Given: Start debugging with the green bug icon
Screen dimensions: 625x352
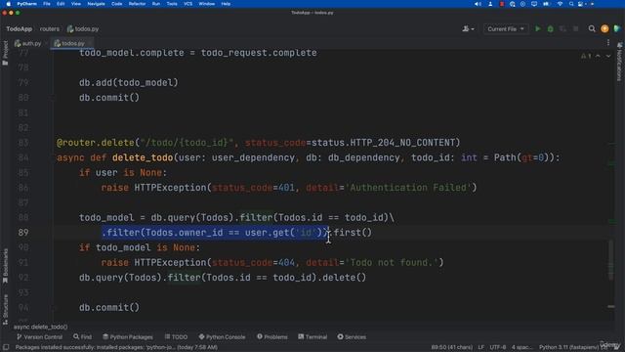Looking at the screenshot, I should click(550, 28).
